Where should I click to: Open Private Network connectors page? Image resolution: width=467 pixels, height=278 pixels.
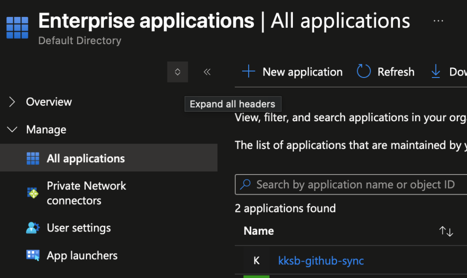point(86,193)
